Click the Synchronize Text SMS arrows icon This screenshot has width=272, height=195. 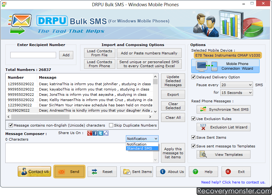pyautogui.click(x=203, y=109)
